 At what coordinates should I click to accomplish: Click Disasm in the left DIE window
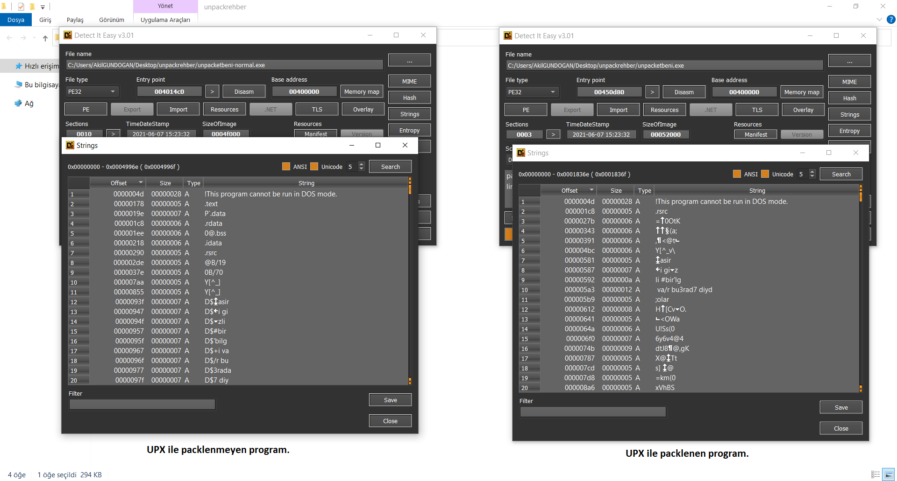tap(244, 91)
